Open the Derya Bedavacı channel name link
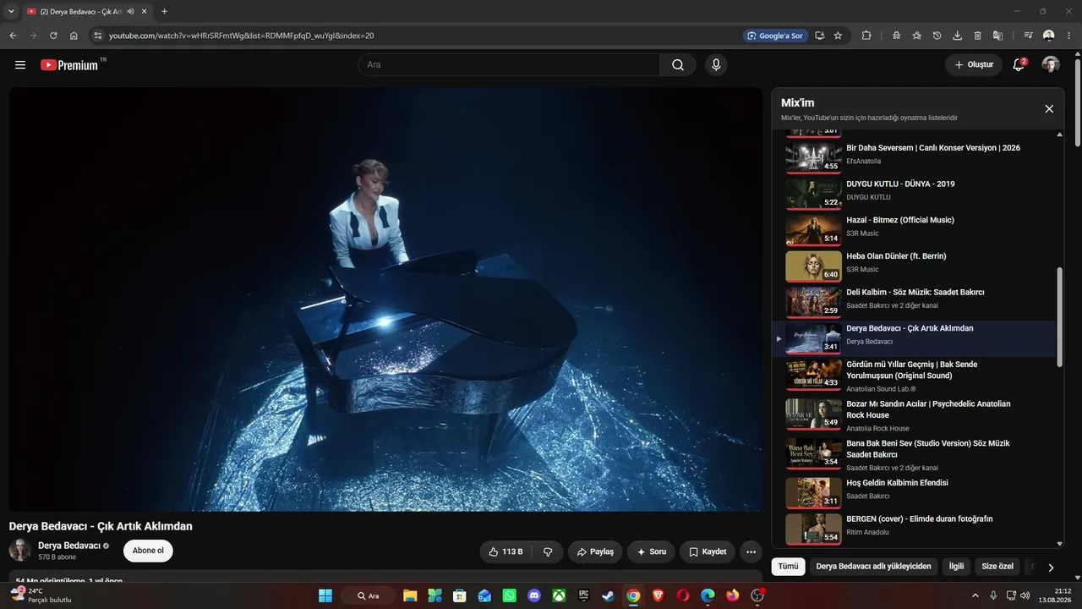The width and height of the screenshot is (1082, 609). click(x=69, y=546)
